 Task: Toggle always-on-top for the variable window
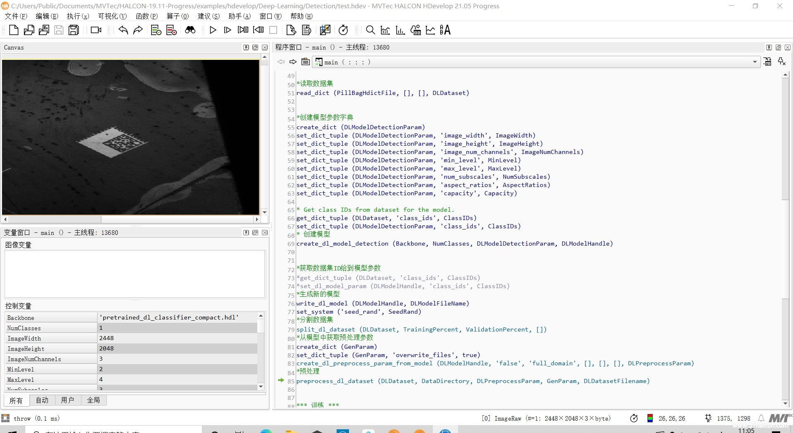[246, 233]
